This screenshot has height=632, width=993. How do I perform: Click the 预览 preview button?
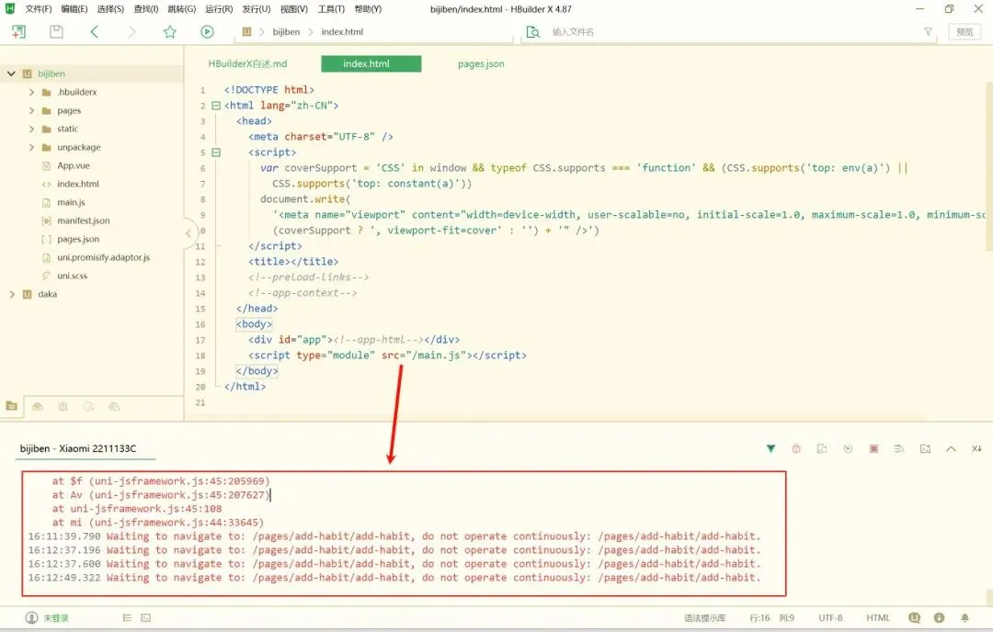(964, 31)
